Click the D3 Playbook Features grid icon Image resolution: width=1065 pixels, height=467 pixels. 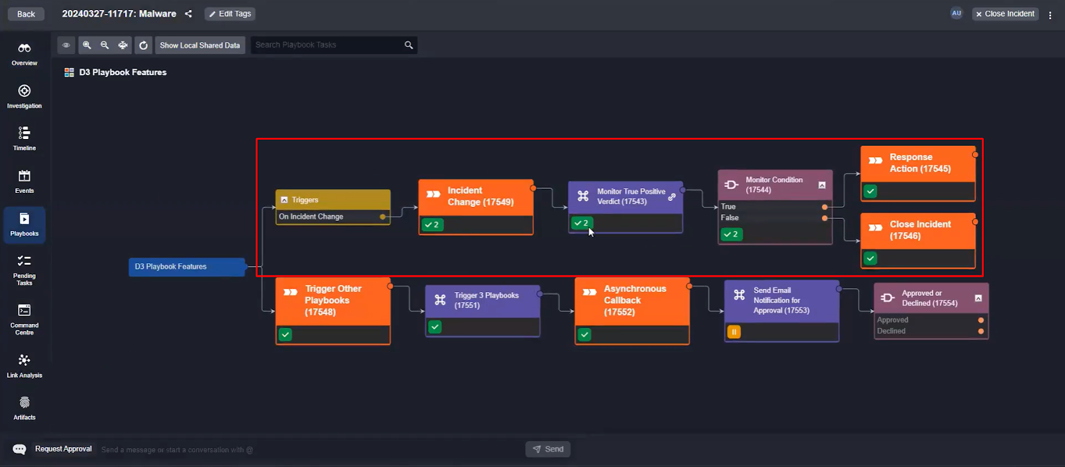69,73
